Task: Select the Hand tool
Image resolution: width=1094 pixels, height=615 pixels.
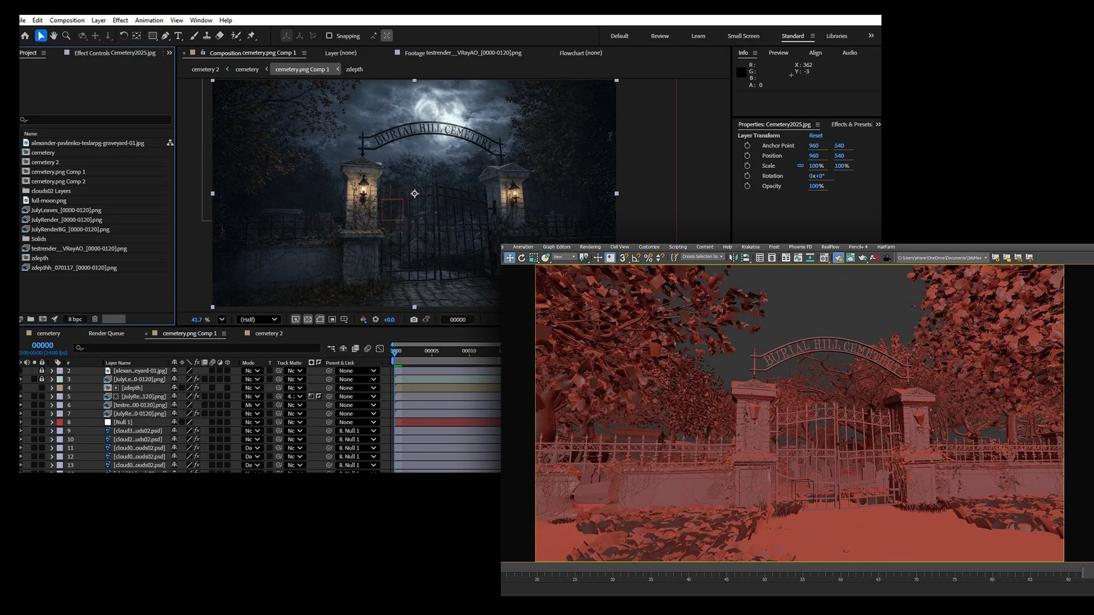Action: [54, 35]
